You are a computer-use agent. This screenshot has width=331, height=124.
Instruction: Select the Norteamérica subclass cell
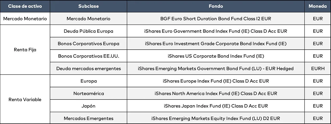click(88, 93)
